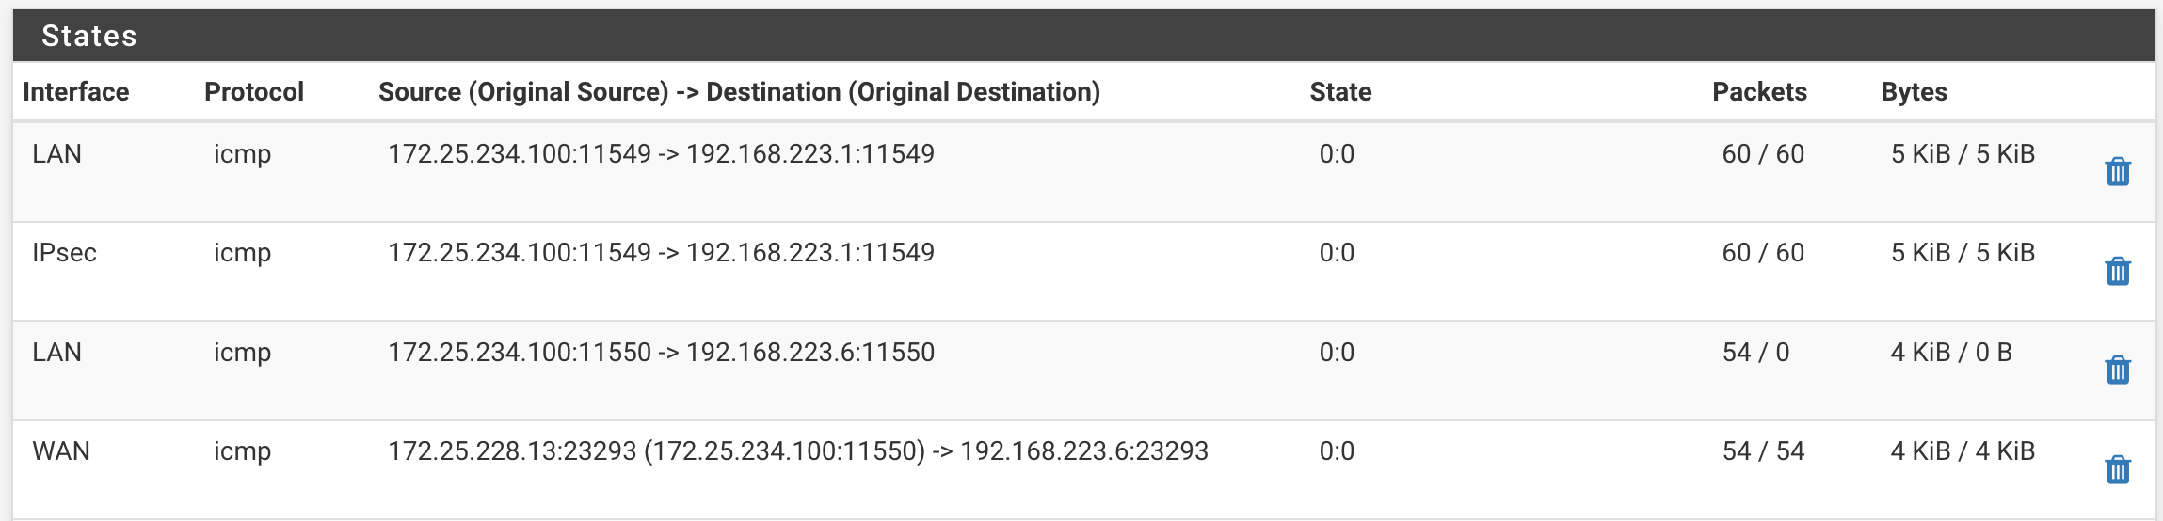2163x521 pixels.
Task: Select the IPsec interface cell
Action: click(x=64, y=253)
